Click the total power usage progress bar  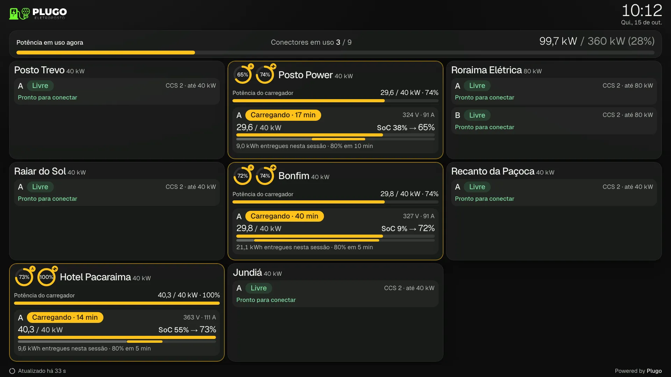coord(335,53)
